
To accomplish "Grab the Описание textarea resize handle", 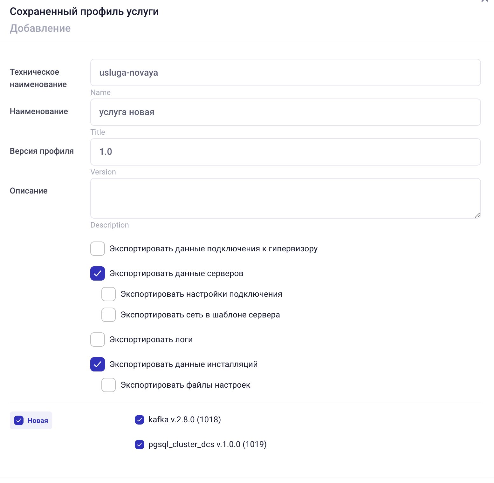I will [477, 215].
